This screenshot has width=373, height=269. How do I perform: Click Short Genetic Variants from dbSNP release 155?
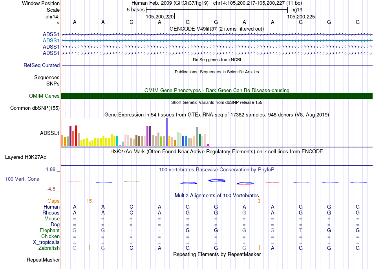click(217, 102)
